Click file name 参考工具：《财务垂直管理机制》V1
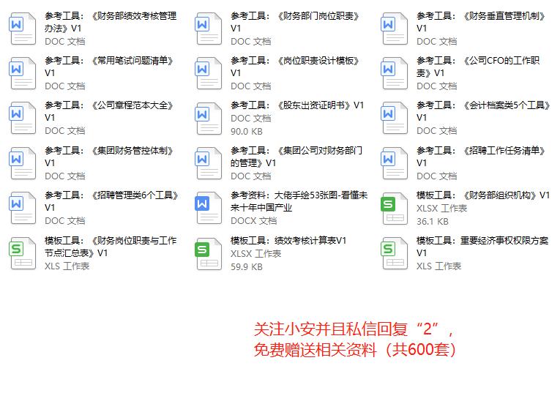 tap(482, 22)
